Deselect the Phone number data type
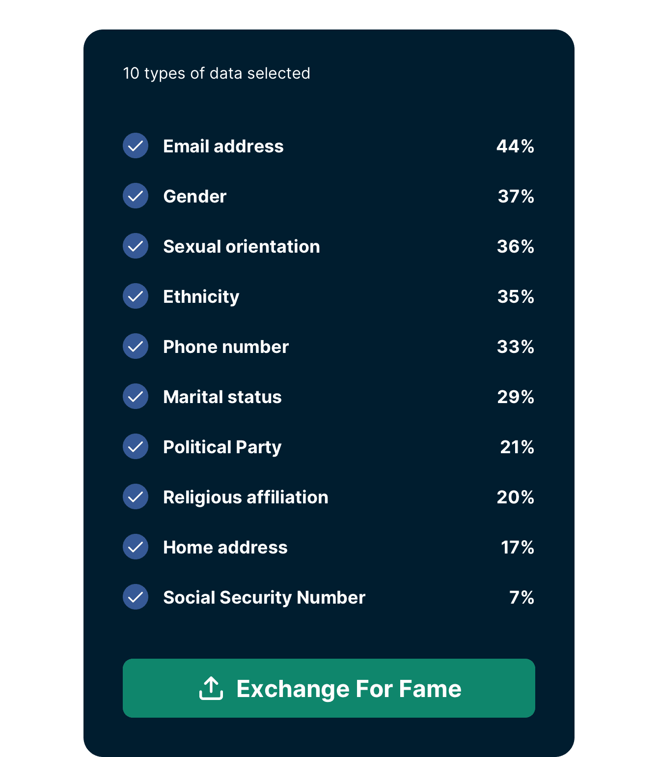This screenshot has height=757, width=658. [135, 346]
